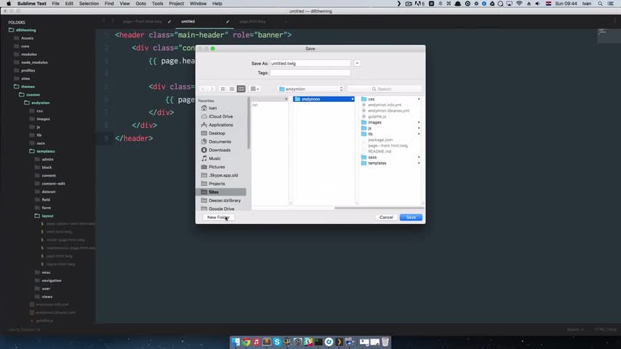The height and width of the screenshot is (349, 621).
Task: Open the volume control in menu bar
Action: click(537, 4)
